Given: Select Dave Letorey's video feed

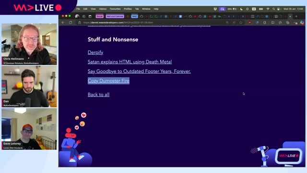Looking at the screenshot, I should pos(29,129).
